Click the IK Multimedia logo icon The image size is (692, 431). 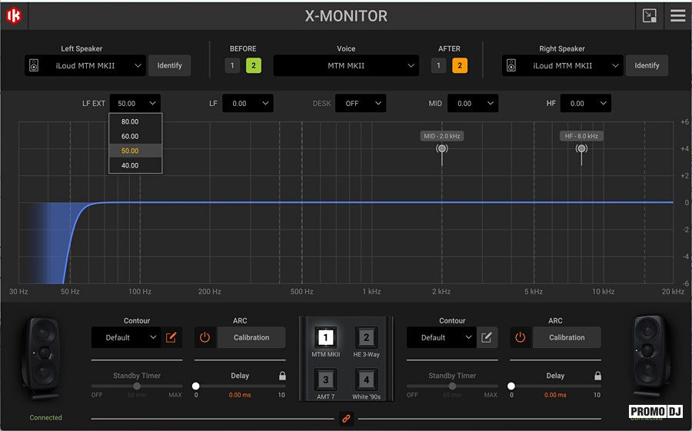click(x=14, y=16)
